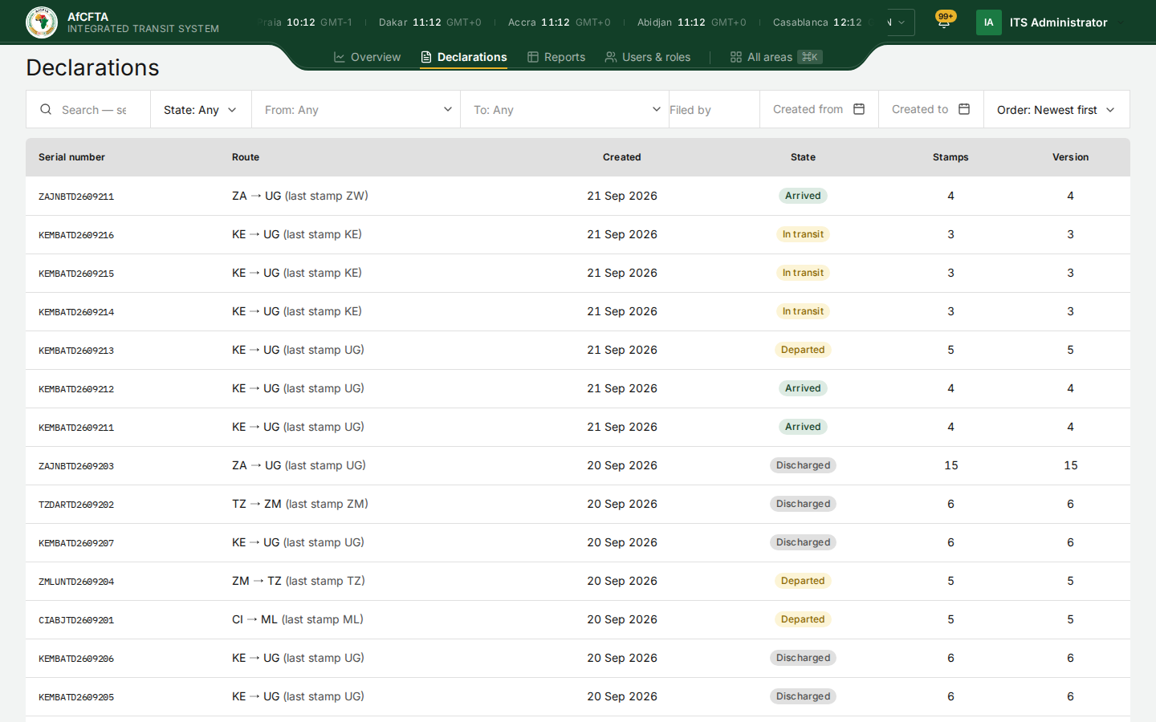Select the Declarations tab
Image resolution: width=1156 pixels, height=722 pixels.
tap(463, 57)
